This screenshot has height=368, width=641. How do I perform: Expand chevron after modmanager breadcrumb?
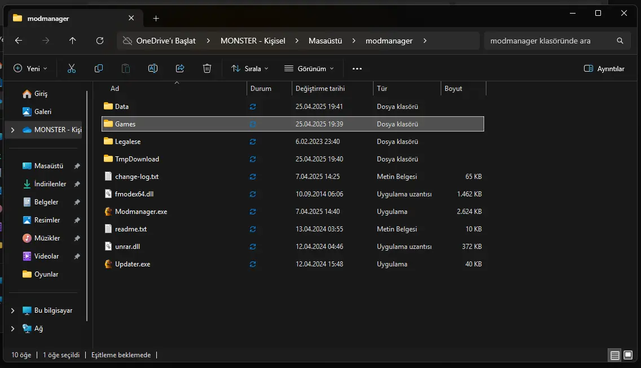[425, 41]
